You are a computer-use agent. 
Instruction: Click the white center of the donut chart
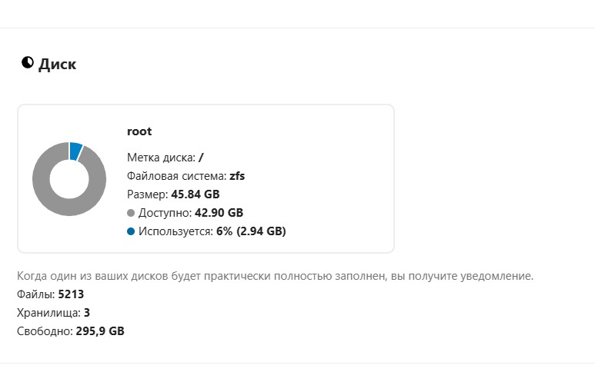pos(69,179)
